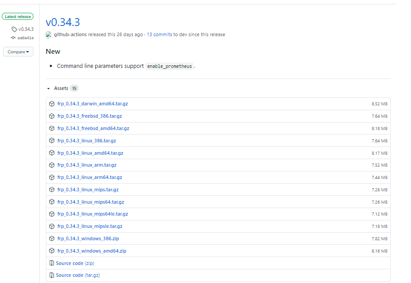Viewport: 411px width, 283px height.
Task: Click the 7.44 MB size for linux_arm64
Action: click(x=379, y=178)
